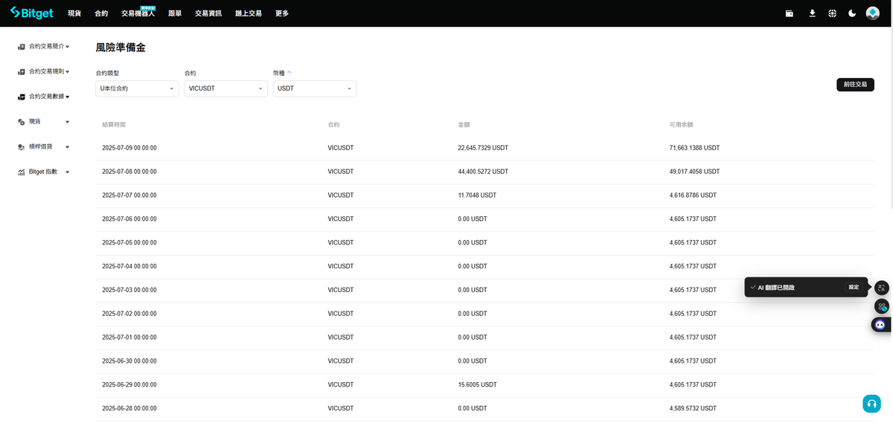893x423 pixels.
Task: Click the 合約交易簡介 sidebar icon
Action: (x=22, y=46)
